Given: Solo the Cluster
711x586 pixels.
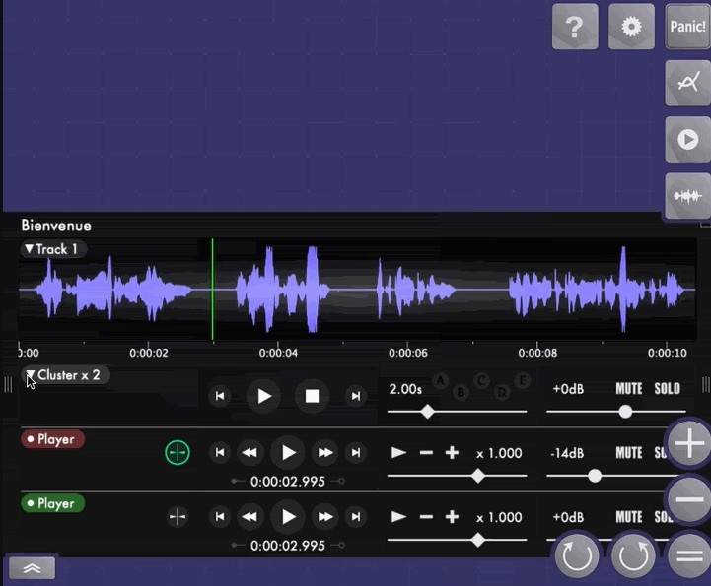Looking at the screenshot, I should (x=667, y=389).
